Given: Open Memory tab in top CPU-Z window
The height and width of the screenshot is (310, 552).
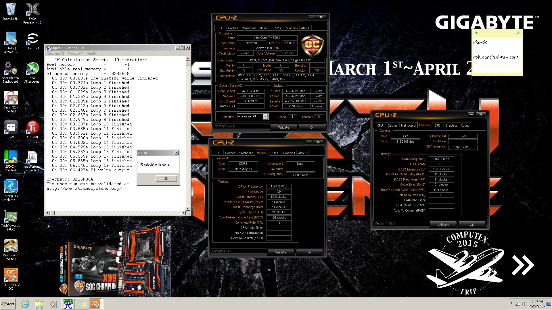Looking at the screenshot, I should click(x=265, y=28).
